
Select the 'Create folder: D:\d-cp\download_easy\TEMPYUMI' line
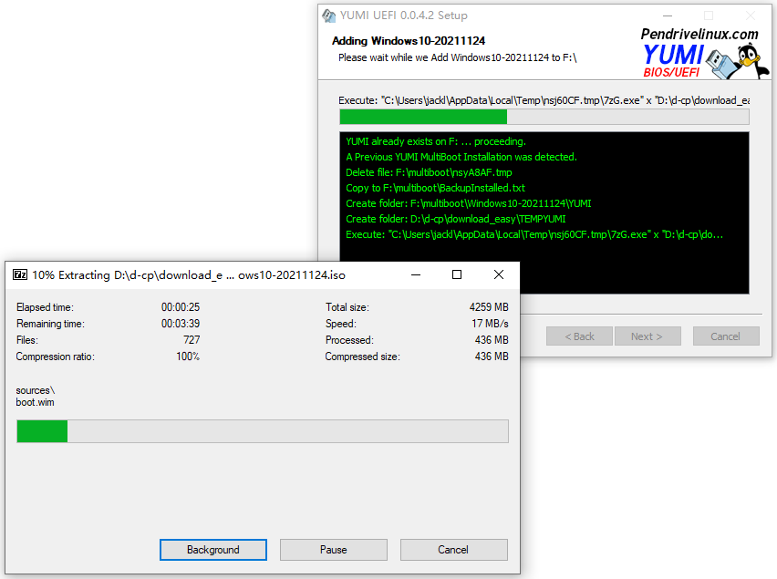(455, 219)
